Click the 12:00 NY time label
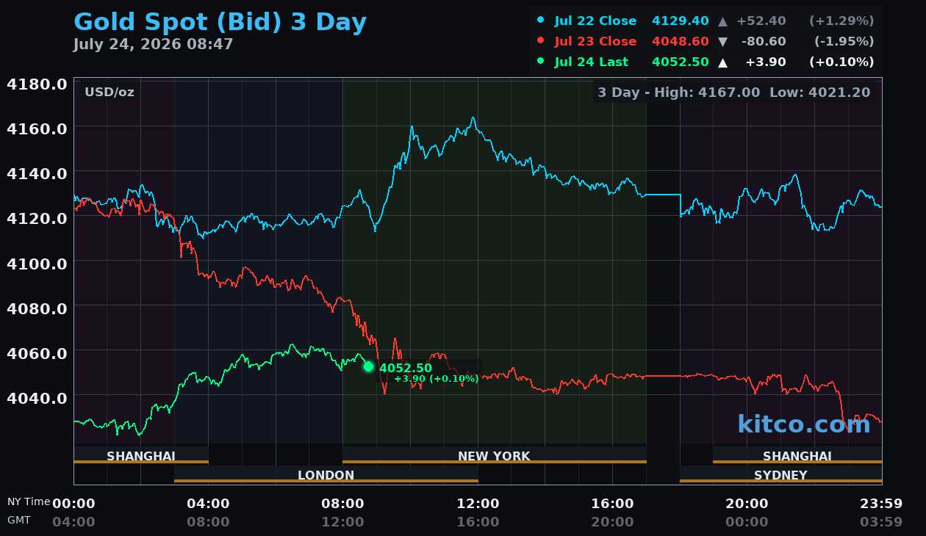926x536 pixels. point(478,503)
